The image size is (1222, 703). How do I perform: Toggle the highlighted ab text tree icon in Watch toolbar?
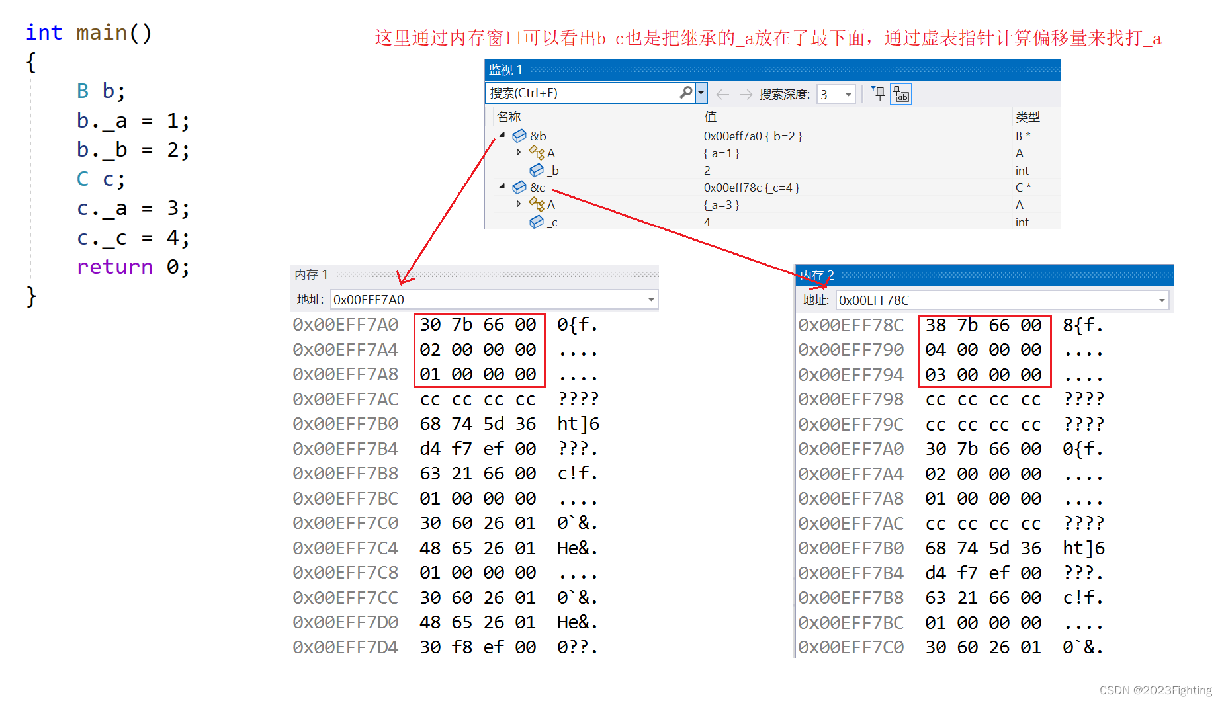(901, 94)
